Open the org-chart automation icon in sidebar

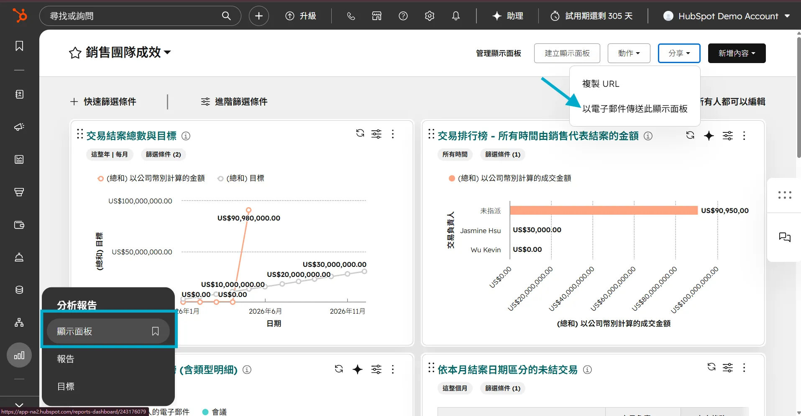click(x=19, y=322)
